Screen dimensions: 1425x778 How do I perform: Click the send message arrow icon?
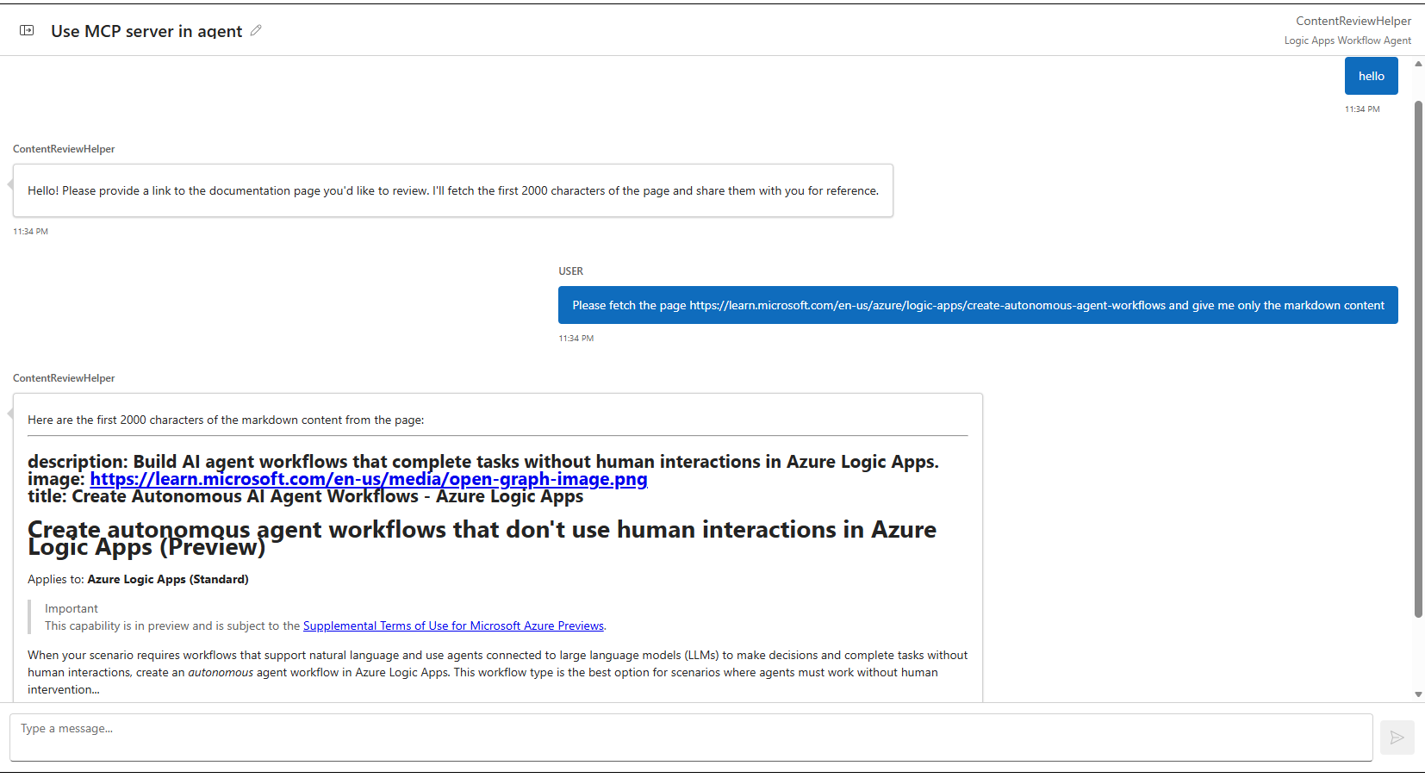pos(1397,738)
